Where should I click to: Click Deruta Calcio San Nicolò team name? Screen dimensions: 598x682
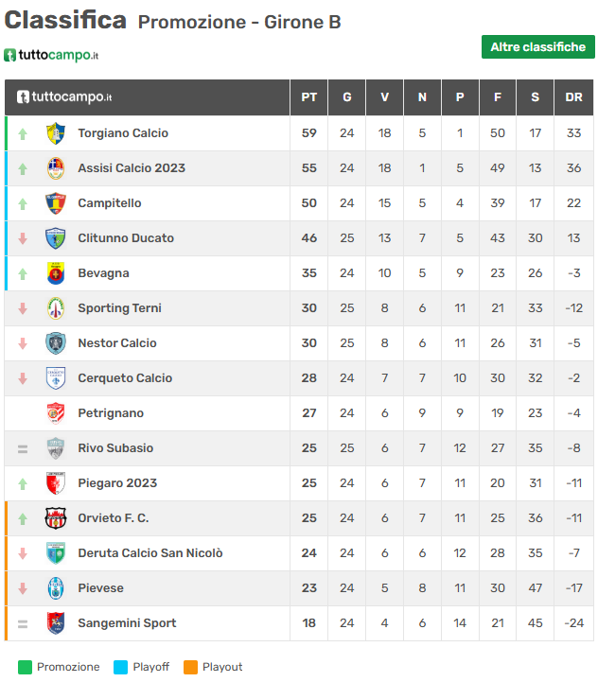150,553
